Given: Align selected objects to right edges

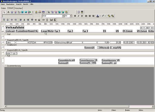Looking at the screenshot, I should coord(28,20).
